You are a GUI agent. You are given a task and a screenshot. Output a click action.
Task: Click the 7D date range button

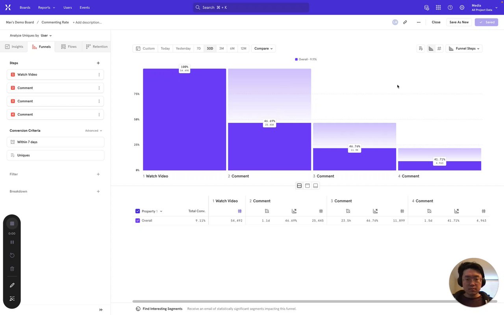point(198,48)
